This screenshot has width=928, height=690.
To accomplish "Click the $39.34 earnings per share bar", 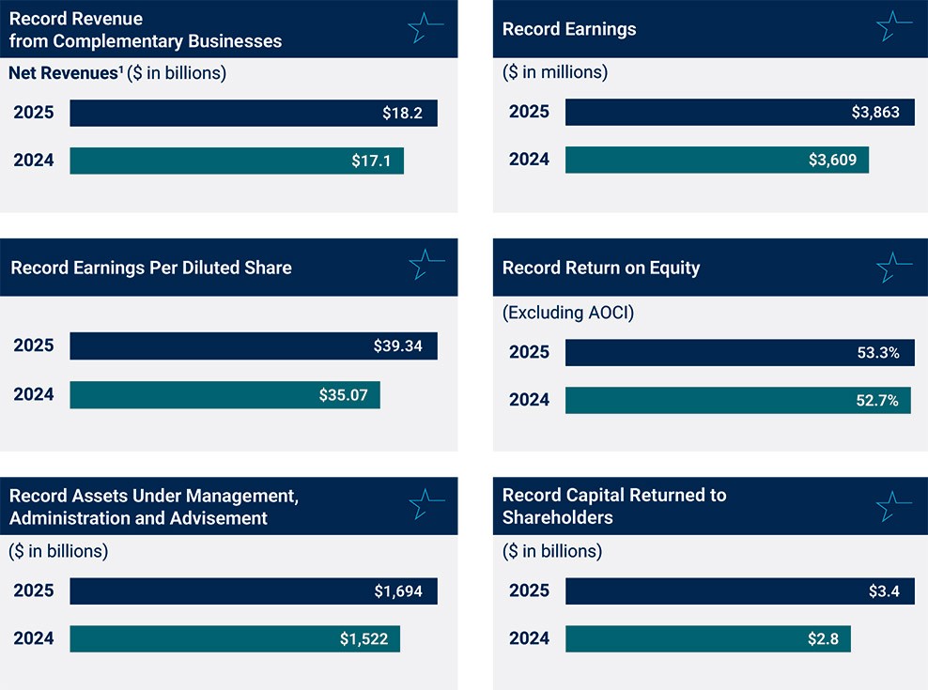I will tap(254, 345).
